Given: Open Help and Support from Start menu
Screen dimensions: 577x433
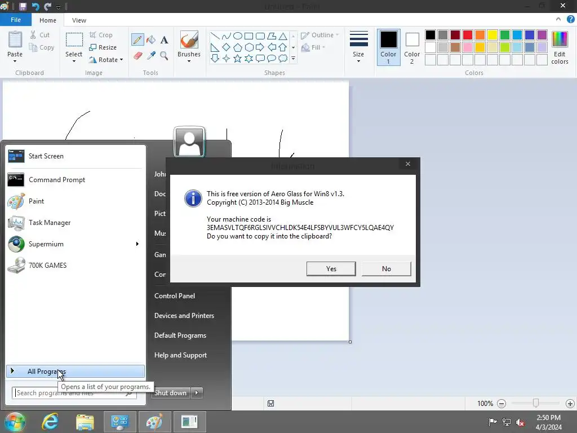Looking at the screenshot, I should pyautogui.click(x=181, y=355).
